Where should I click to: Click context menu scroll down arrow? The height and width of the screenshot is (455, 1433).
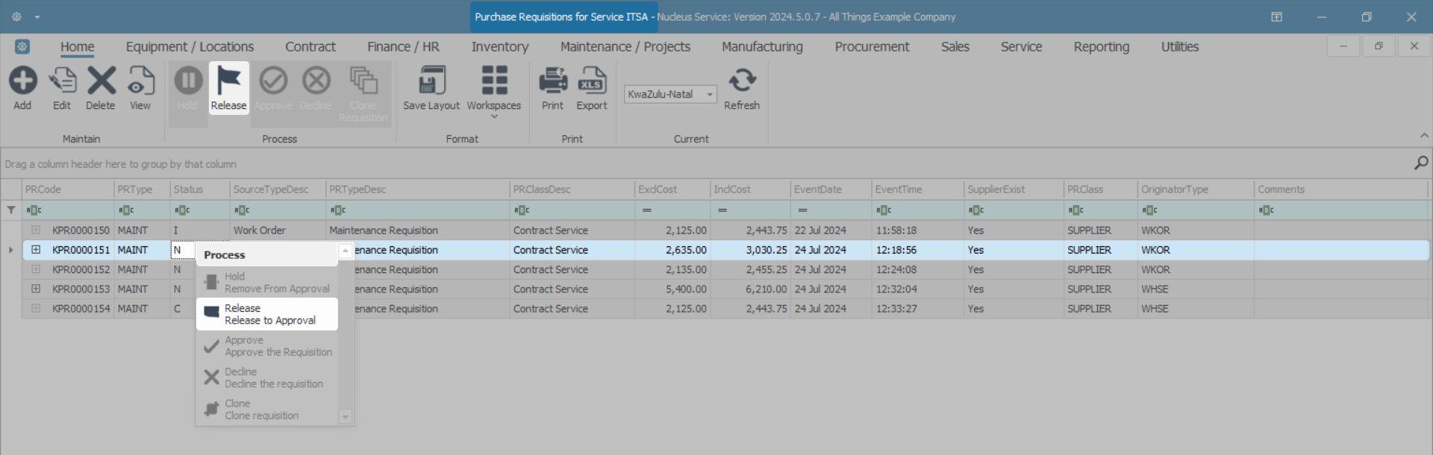[x=346, y=417]
